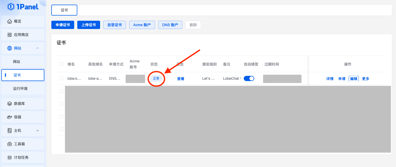396x167 pixels.
Task: Go to 运行环境 submenu item
Action: (x=20, y=89)
